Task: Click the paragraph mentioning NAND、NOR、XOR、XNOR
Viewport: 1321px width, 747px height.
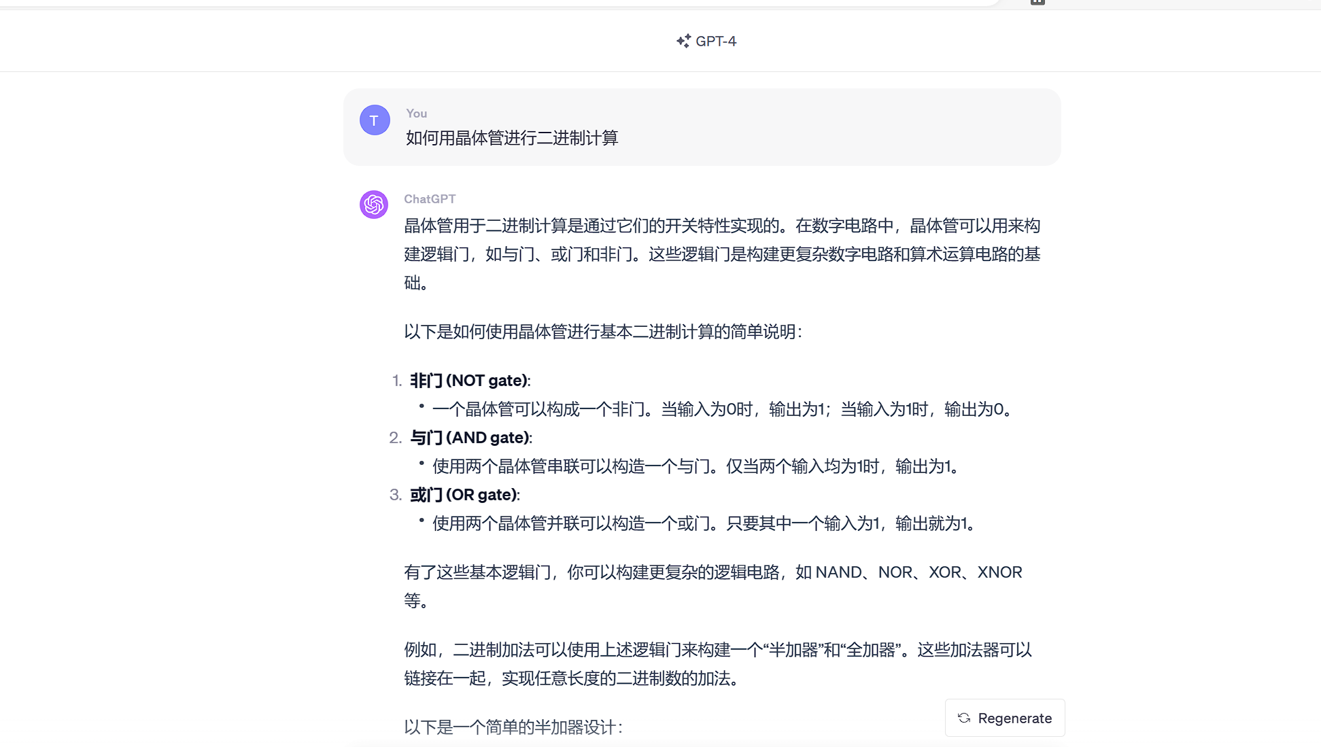Action: tap(713, 572)
